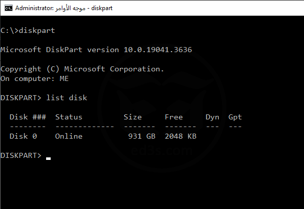Click the 2048 KB free value
304x209 pixels.
[x=180, y=136]
